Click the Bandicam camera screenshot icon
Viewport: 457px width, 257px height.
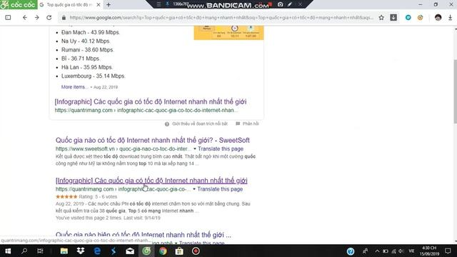click(280, 4)
